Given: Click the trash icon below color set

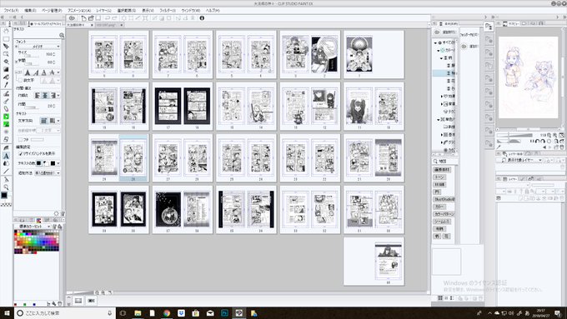Looking at the screenshot, I should coord(60,304).
